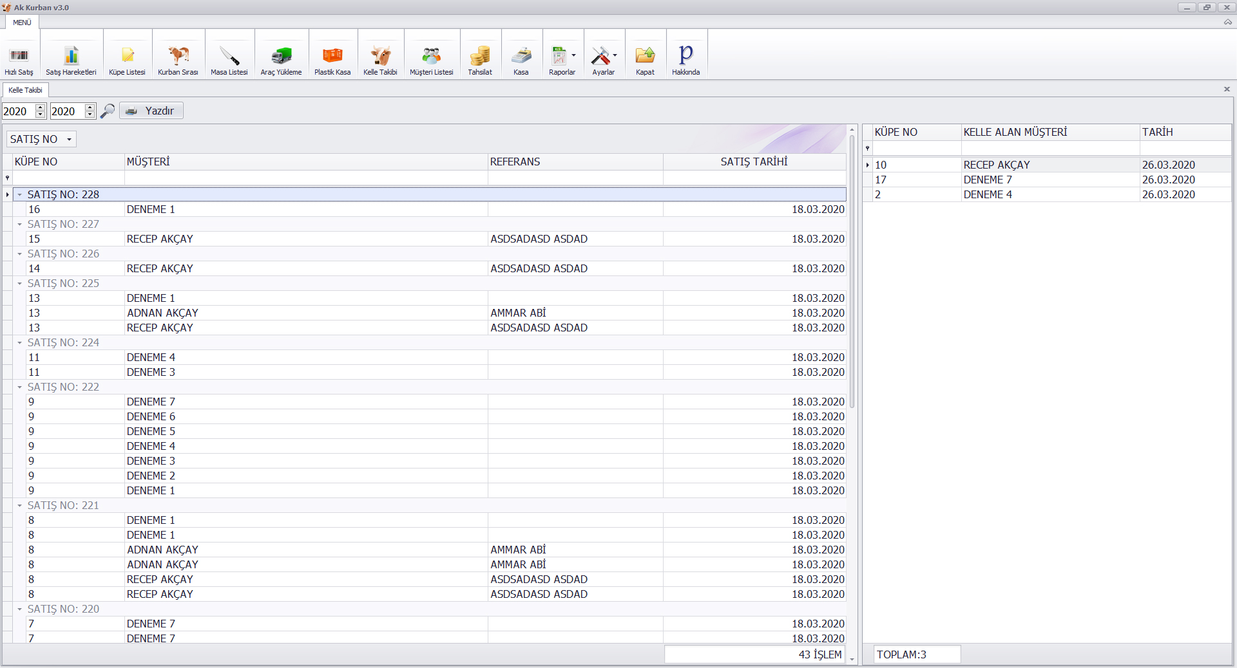
Task: Collapse the SATIŞ NO: 222 group
Action: coord(19,387)
